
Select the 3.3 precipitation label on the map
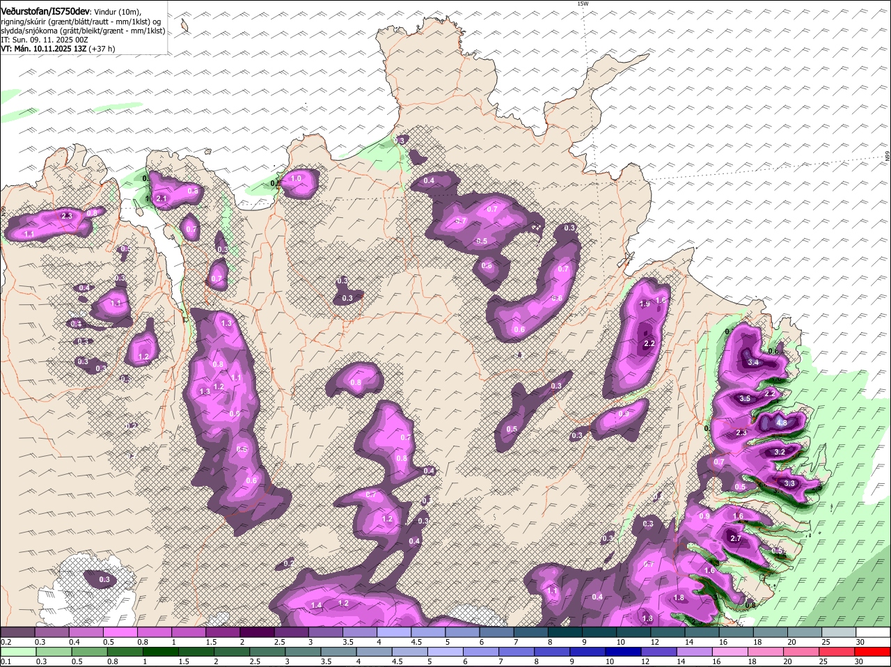tap(789, 483)
